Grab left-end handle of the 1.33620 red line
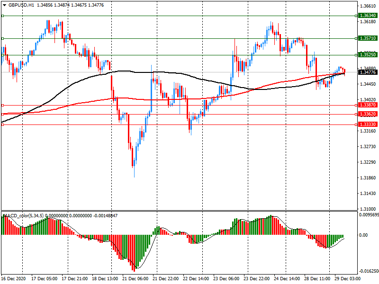379x284 pixels. (3, 114)
